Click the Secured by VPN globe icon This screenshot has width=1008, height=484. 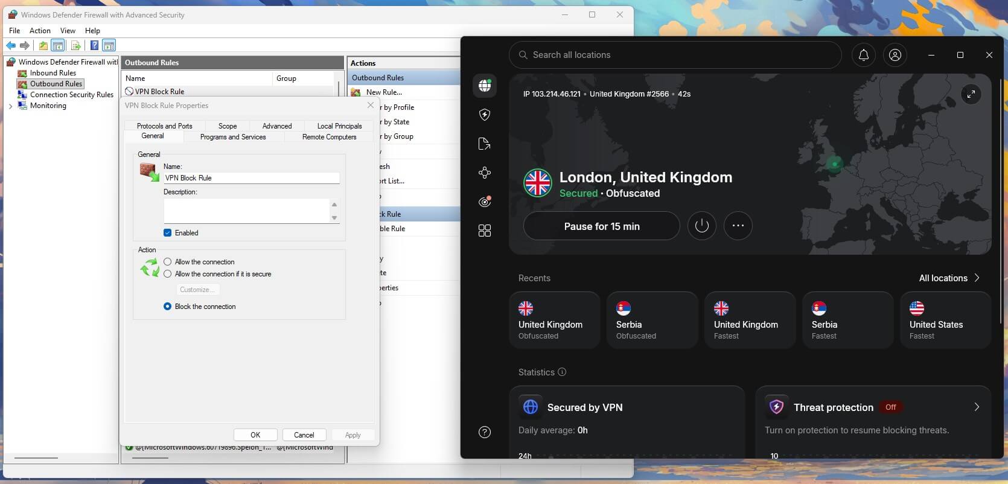(531, 407)
